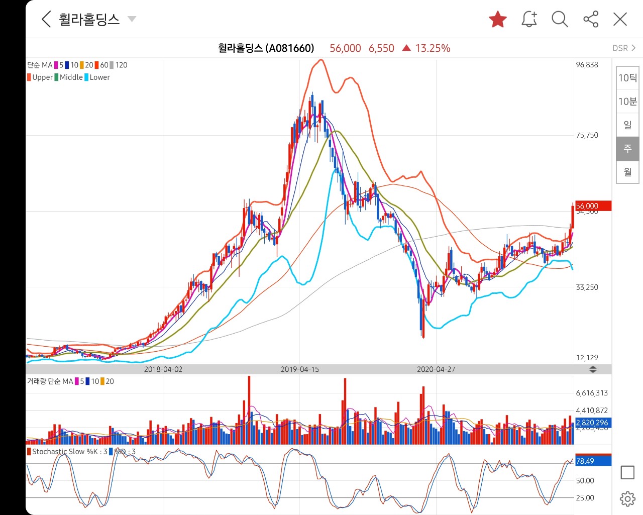
Task: Add a price alert with the bell icon
Action: click(529, 19)
